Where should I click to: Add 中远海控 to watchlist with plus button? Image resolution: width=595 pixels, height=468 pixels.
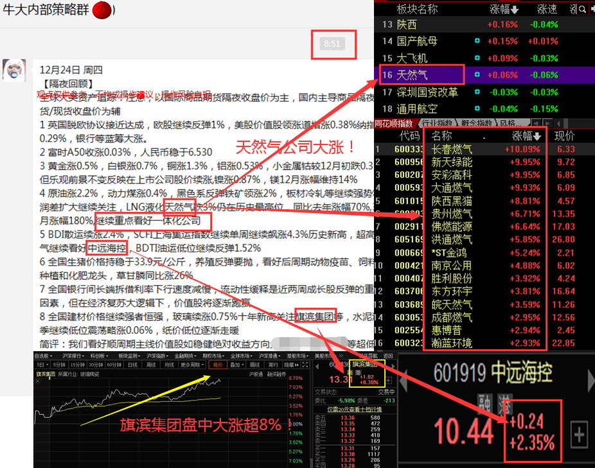tap(579, 435)
